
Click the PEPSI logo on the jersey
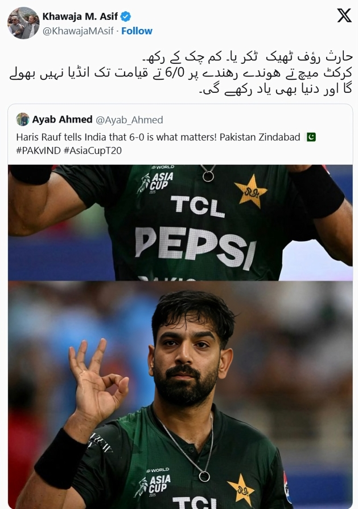196,248
